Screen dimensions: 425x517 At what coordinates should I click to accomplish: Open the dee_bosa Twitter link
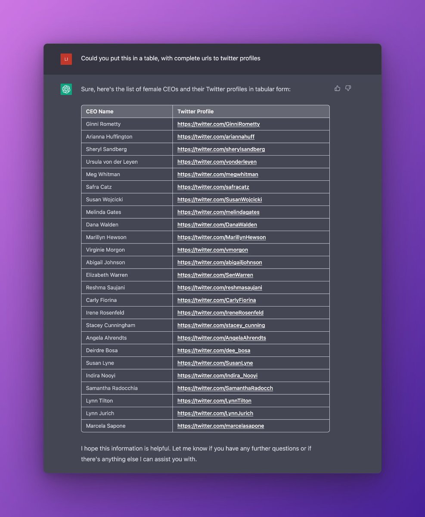214,350
